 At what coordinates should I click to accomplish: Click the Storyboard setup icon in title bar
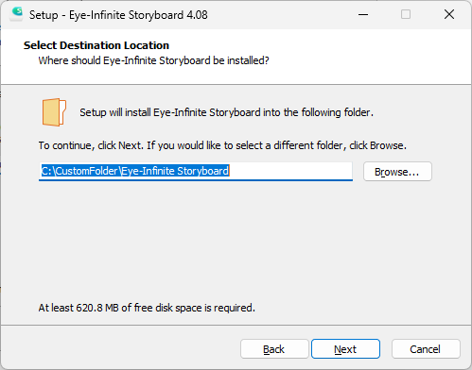pyautogui.click(x=16, y=14)
